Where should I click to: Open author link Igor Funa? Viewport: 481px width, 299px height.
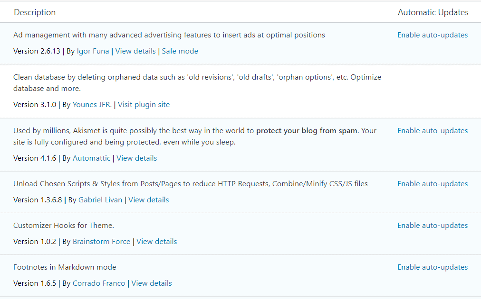click(93, 51)
